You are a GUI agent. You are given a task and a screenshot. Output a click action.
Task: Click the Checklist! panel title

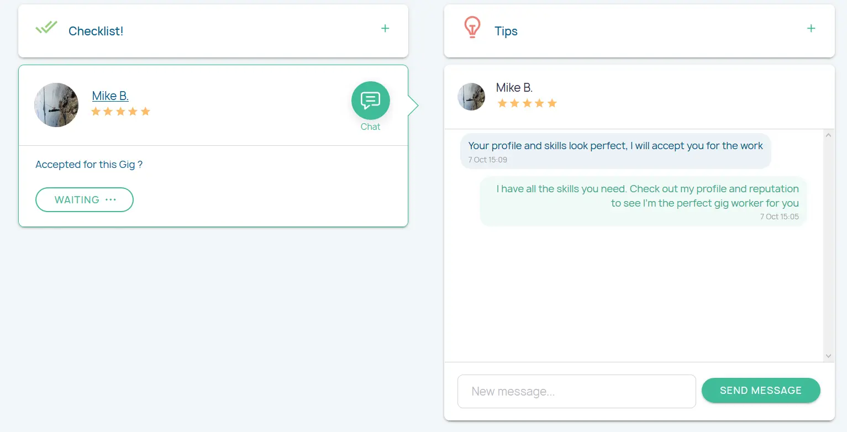[96, 31]
